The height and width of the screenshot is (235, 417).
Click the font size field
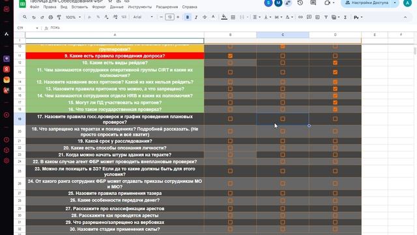[x=169, y=17]
